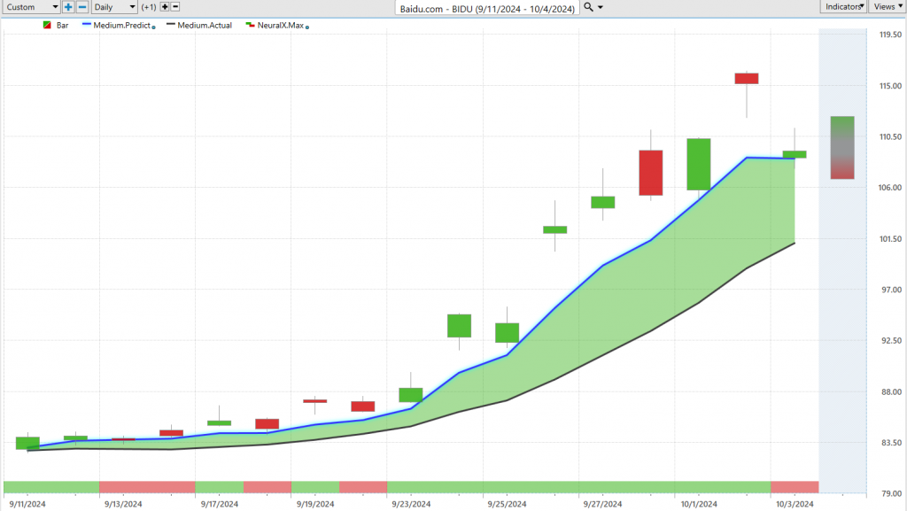Click the 9/23/2024 date axis label
Viewport: 907px width, 511px height.
(x=411, y=504)
